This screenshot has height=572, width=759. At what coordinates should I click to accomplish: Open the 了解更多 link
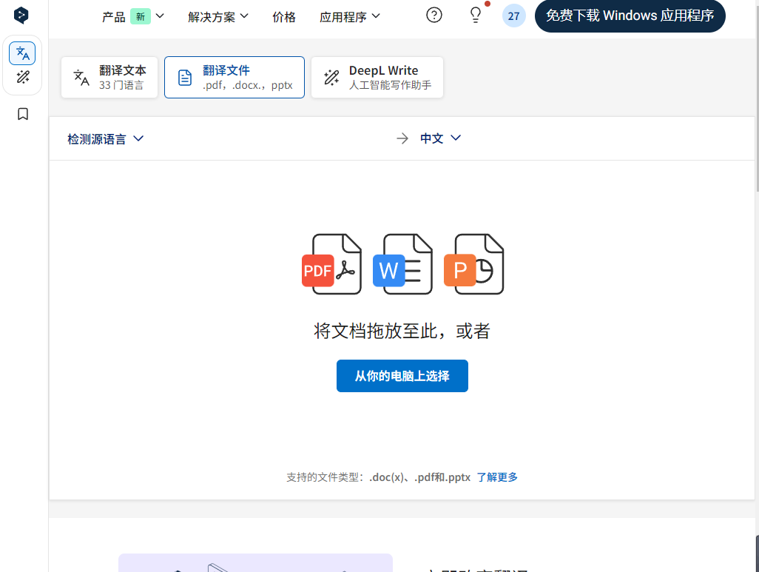click(497, 477)
